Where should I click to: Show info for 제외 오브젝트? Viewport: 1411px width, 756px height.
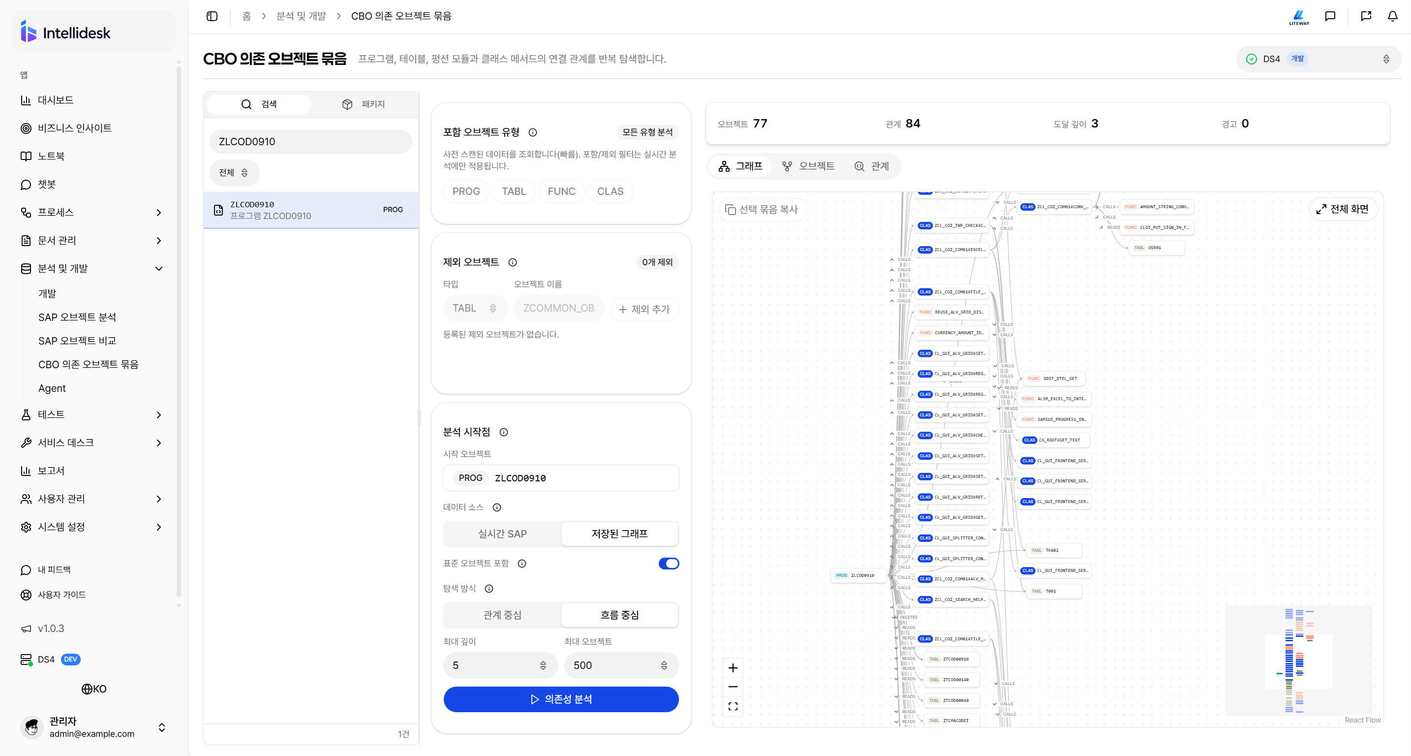pyautogui.click(x=513, y=262)
